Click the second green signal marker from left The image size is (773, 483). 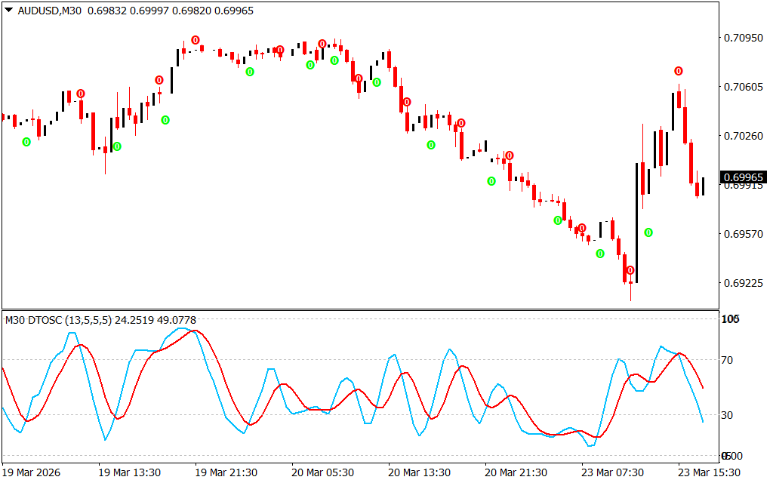[117, 146]
